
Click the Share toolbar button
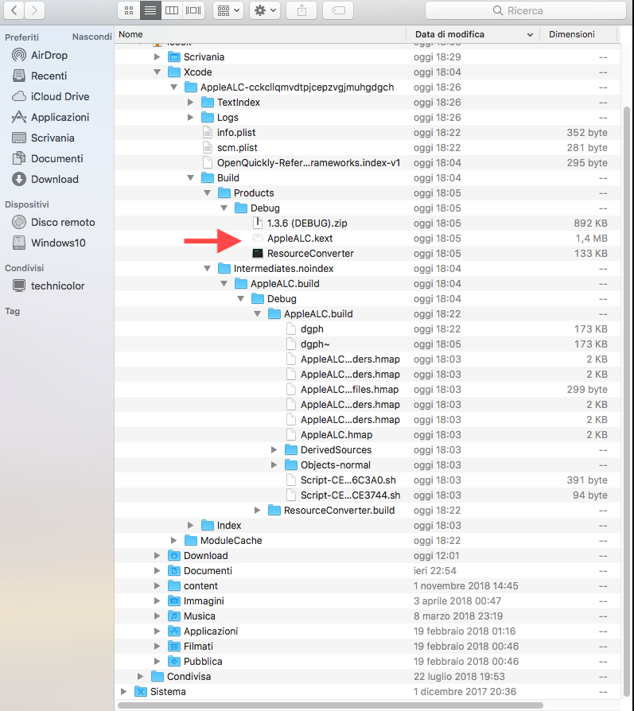click(x=301, y=10)
